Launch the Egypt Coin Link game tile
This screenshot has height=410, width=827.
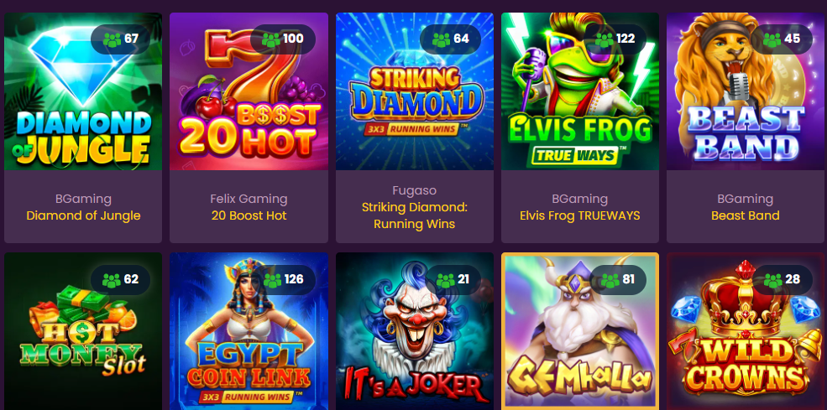pos(249,331)
